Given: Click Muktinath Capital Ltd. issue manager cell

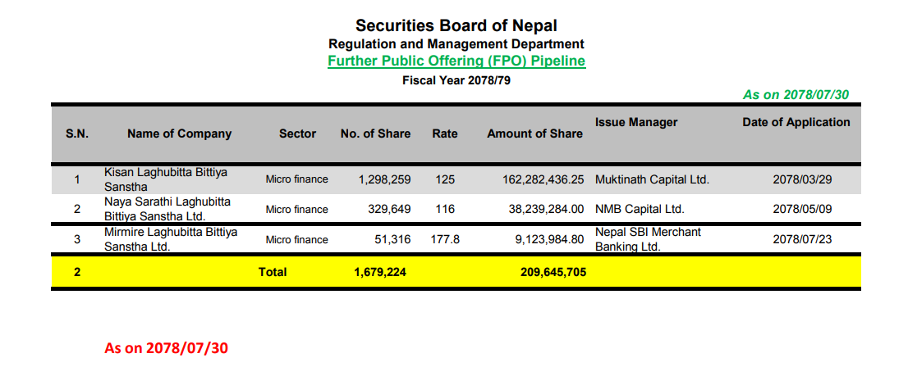Looking at the screenshot, I should coord(652,179).
